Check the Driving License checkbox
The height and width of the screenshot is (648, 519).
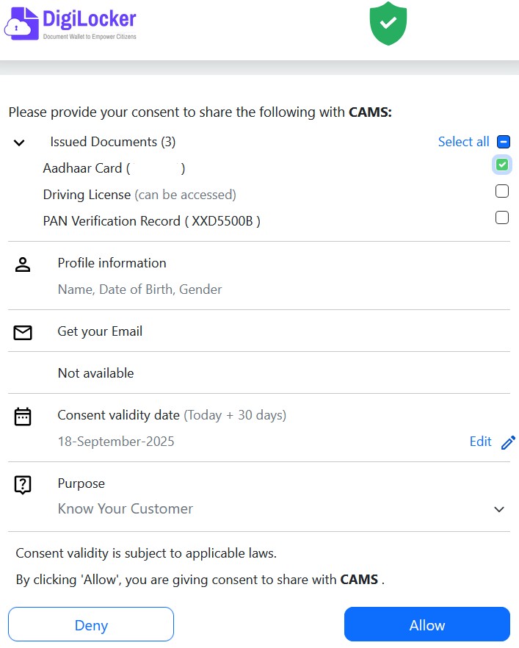point(502,191)
